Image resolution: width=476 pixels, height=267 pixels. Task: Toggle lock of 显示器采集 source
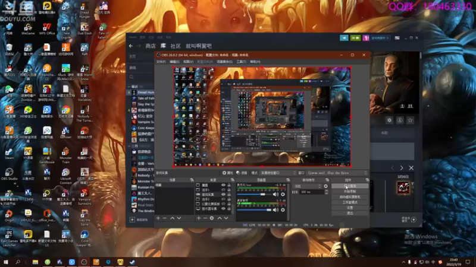[229, 209]
